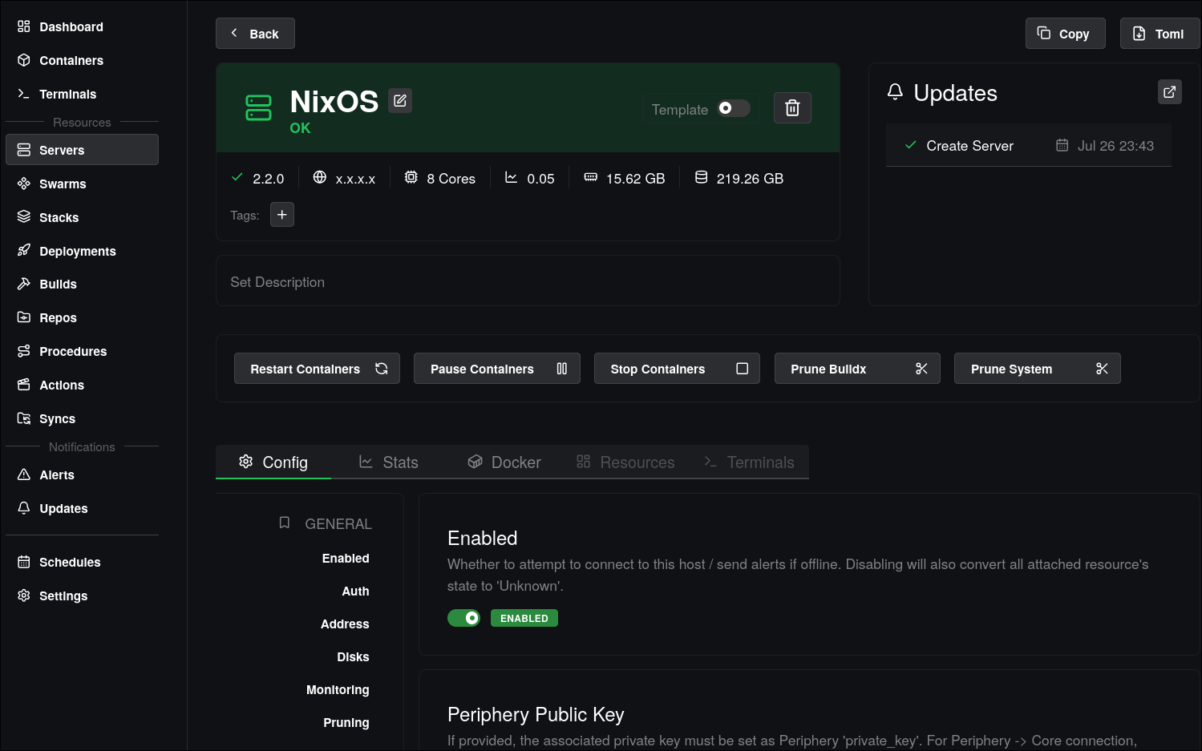This screenshot has height=751, width=1202.
Task: Click the memory icon by 15.62 GB
Action: click(590, 177)
